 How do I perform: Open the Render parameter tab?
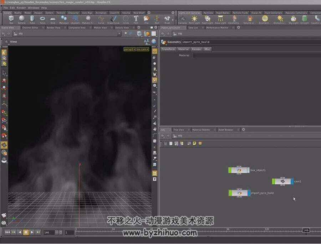click(x=196, y=49)
